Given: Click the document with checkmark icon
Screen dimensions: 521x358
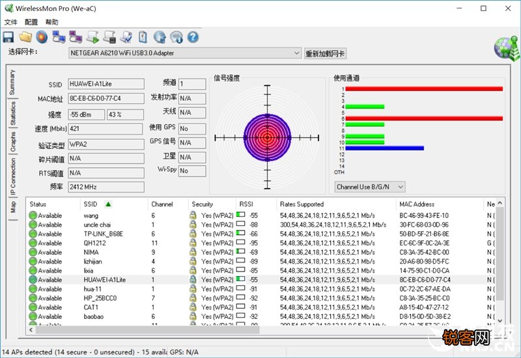Looking at the screenshot, I should [x=126, y=37].
